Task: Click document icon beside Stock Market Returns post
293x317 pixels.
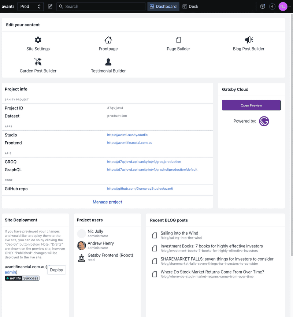Action: coord(155,274)
